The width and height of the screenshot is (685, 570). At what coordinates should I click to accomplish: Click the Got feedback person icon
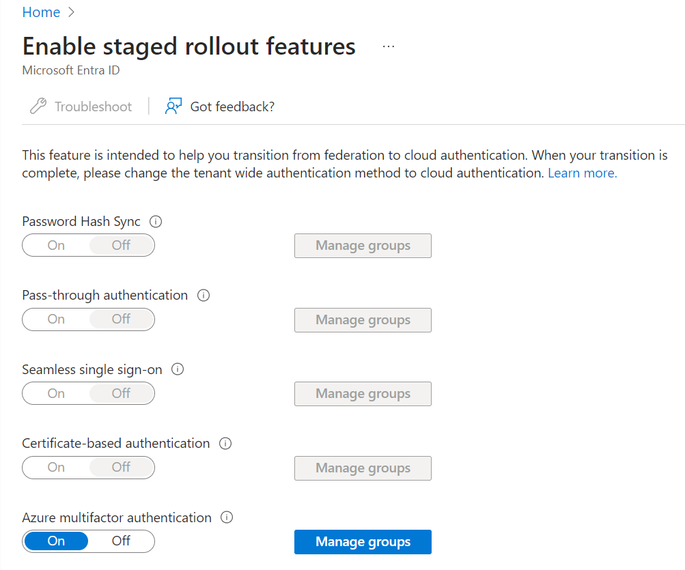173,106
